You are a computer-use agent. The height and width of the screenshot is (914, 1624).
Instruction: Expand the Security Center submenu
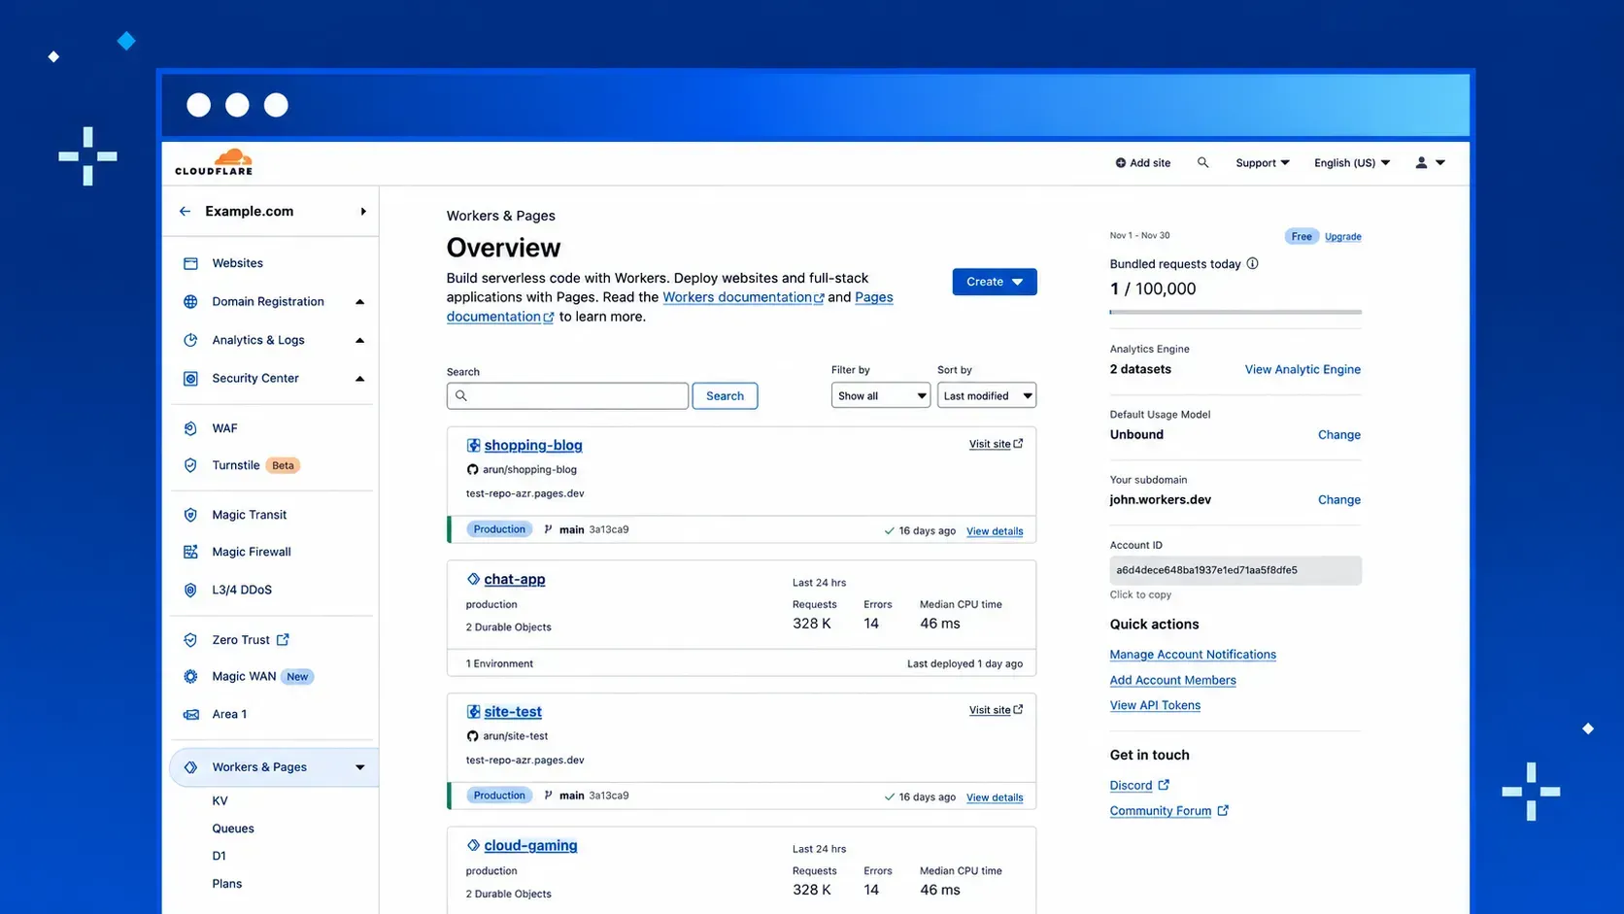(x=359, y=378)
